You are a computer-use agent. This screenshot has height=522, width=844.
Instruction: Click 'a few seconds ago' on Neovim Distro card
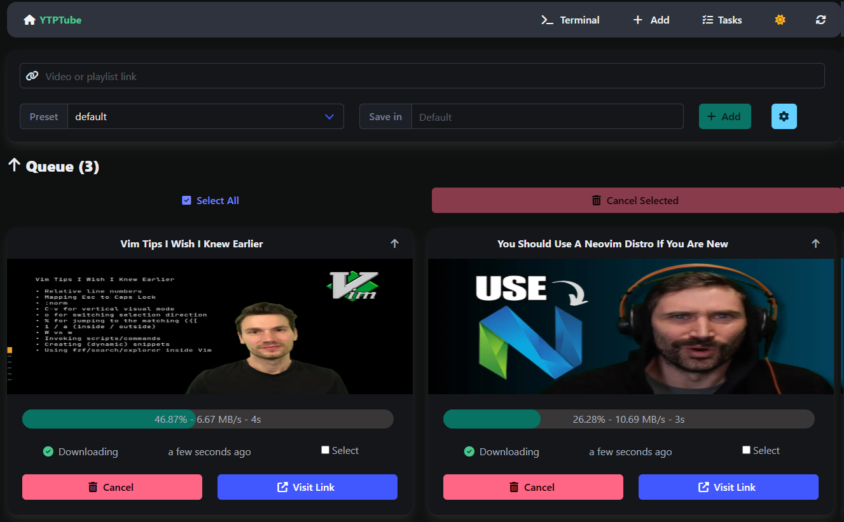click(630, 452)
